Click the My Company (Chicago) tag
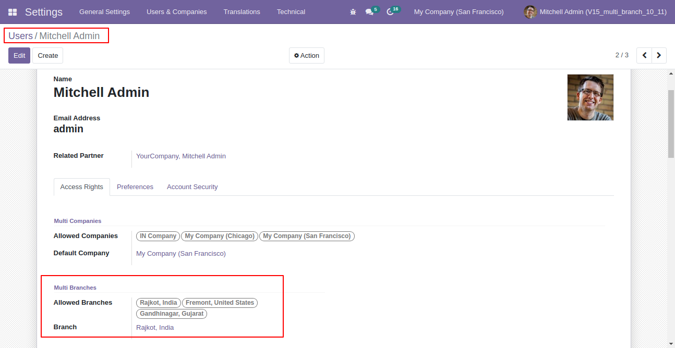 220,236
